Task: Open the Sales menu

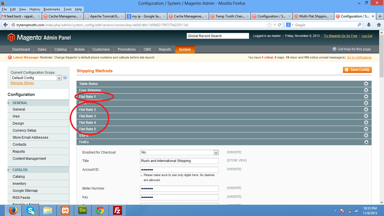Action: coord(42,49)
